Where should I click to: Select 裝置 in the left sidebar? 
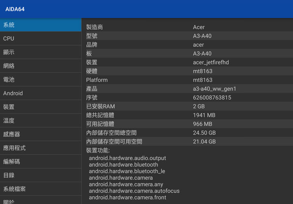coord(41,107)
